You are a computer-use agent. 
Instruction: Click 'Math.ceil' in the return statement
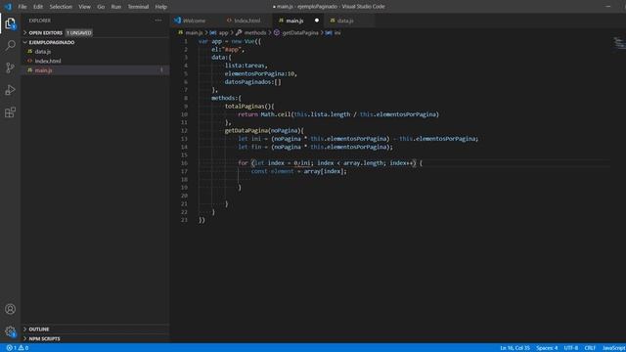click(276, 114)
